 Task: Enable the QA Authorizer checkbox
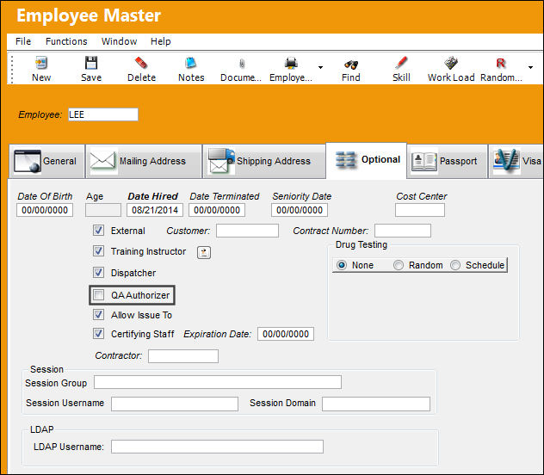pos(98,295)
